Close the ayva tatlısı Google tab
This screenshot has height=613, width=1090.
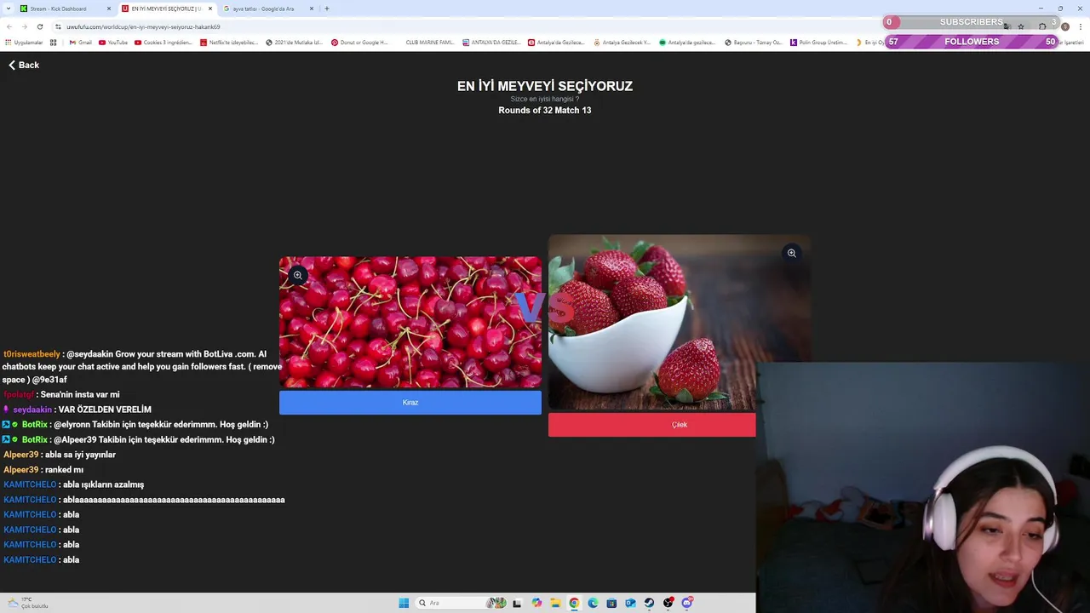pyautogui.click(x=312, y=9)
